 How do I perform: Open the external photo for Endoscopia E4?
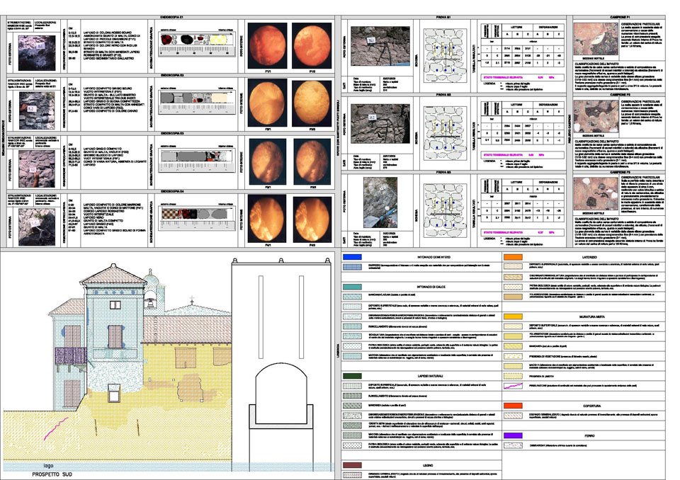[x=37, y=227]
